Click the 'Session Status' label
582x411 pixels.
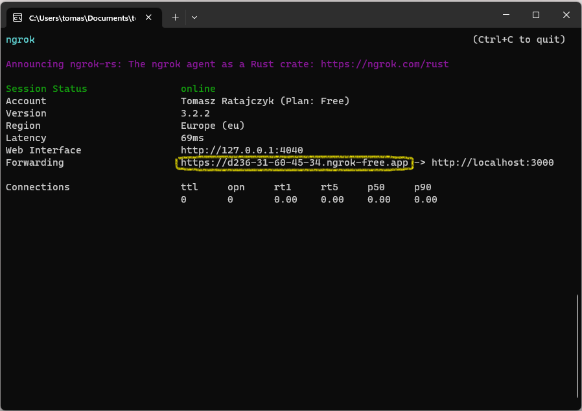pos(47,89)
